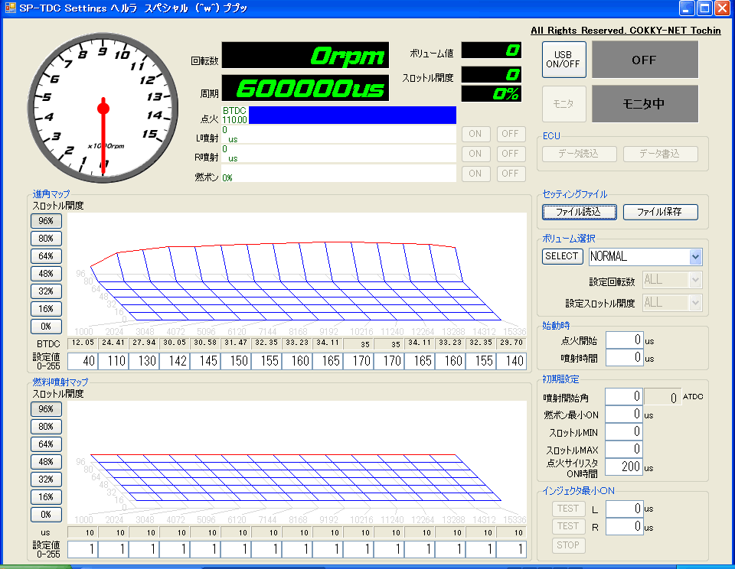Select 96% throttle in 燃料噴射マップ
Screen dimensions: 735x569
pos(46,409)
